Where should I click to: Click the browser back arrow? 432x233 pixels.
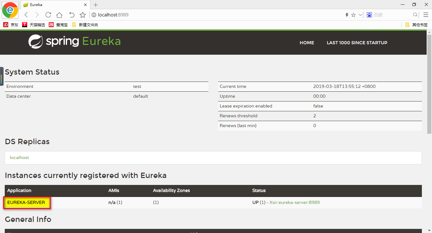(26, 15)
